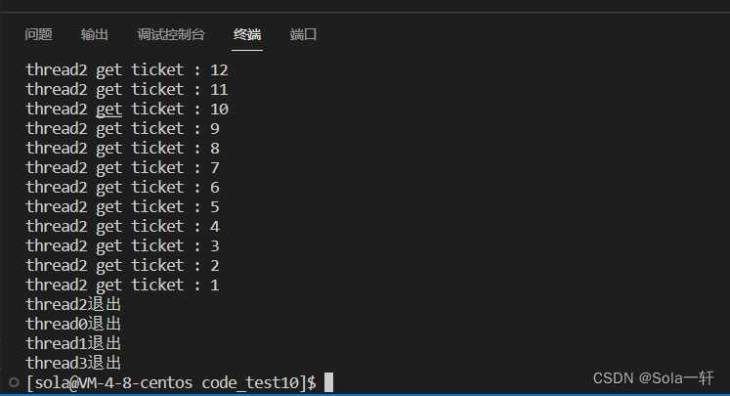
Task: Click terminal line 'thread2 get ticket : 7'
Action: click(122, 168)
